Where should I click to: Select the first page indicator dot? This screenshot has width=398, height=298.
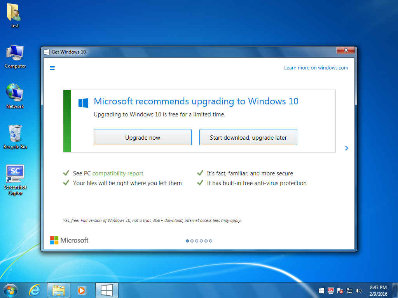click(x=187, y=241)
